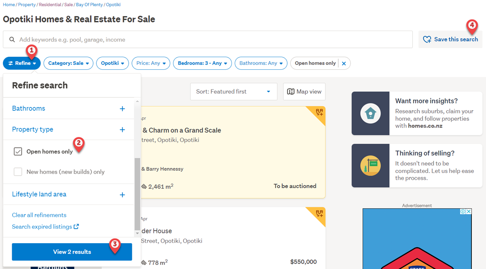The image size is (486, 269).
Task: Click the watchlist icon on Grand Scale listing
Action: click(x=319, y=112)
